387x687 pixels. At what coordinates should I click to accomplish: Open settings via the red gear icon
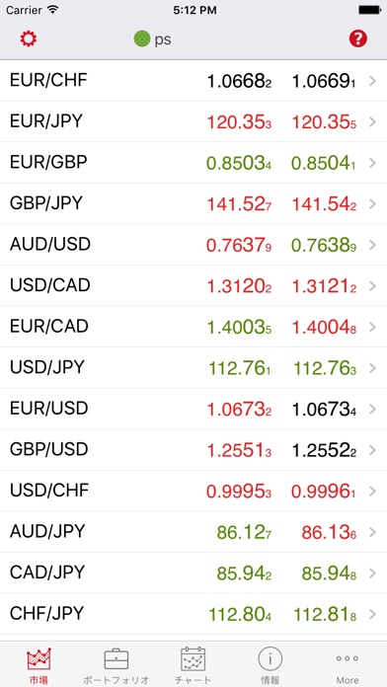(x=29, y=39)
